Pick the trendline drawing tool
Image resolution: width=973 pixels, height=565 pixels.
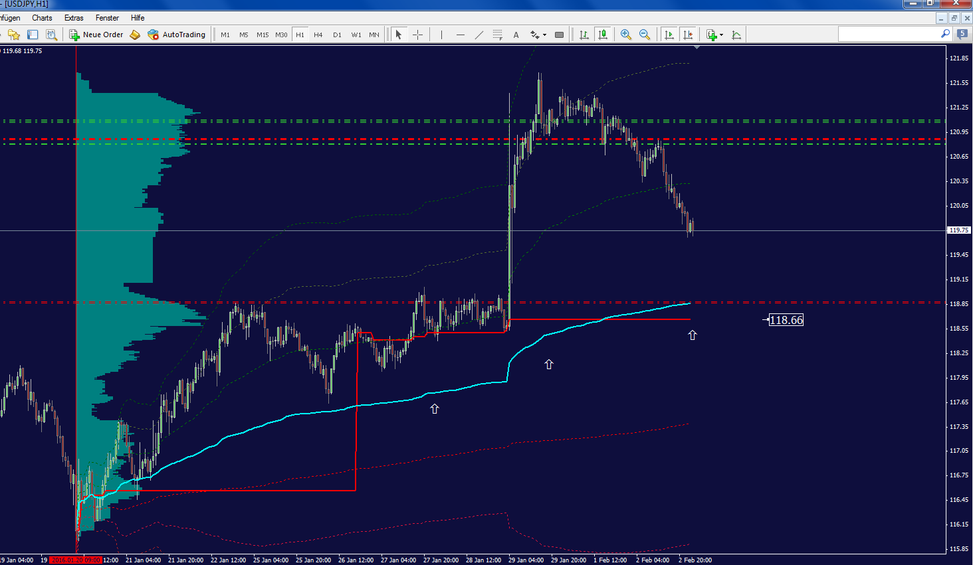pyautogui.click(x=479, y=35)
